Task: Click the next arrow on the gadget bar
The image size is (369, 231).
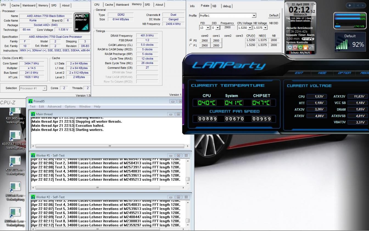Action: coord(363,5)
